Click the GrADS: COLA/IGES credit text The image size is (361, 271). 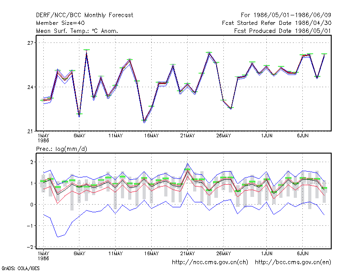coord(20,268)
